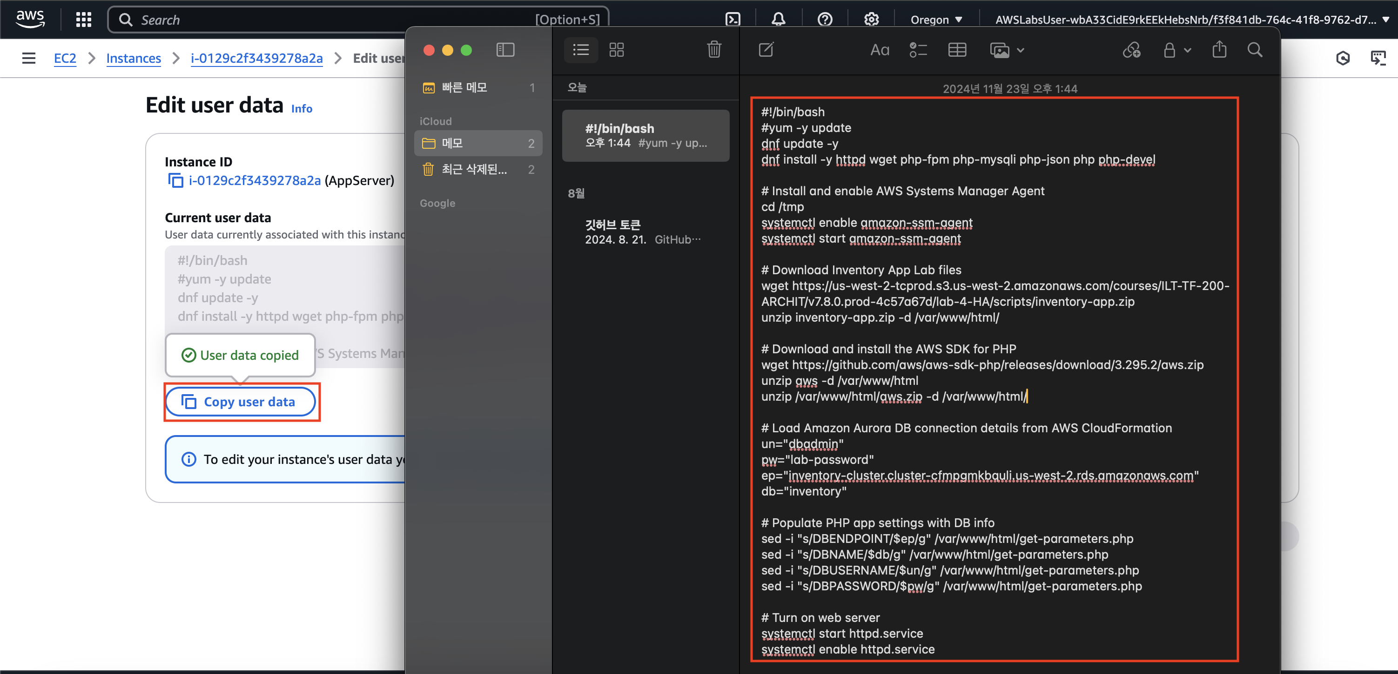Switch notes to list view
The image size is (1398, 674).
click(581, 50)
